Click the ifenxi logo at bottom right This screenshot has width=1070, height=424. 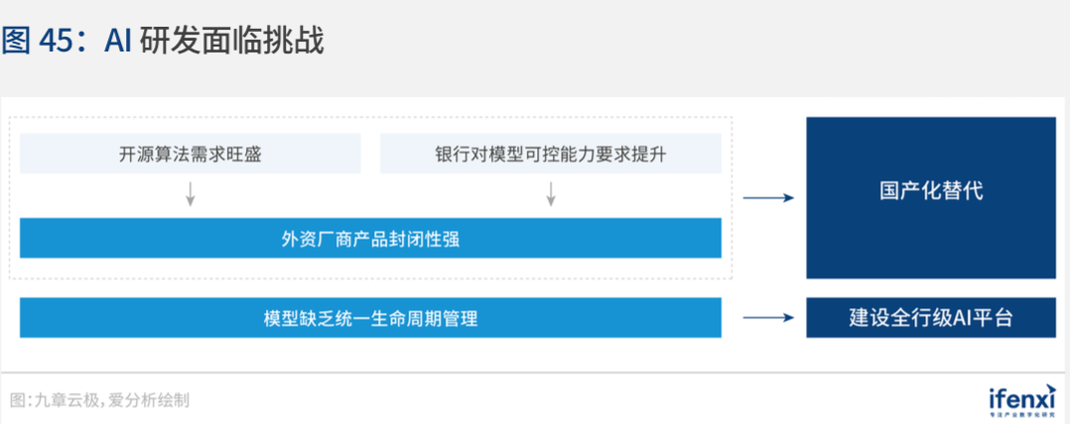click(1021, 397)
